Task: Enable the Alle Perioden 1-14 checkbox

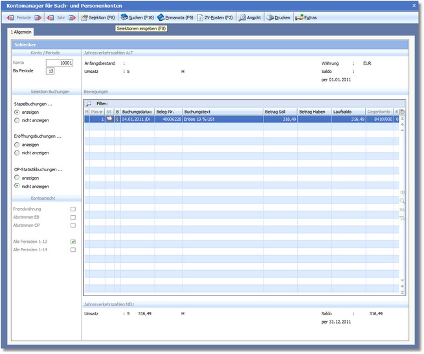Action: pos(73,249)
